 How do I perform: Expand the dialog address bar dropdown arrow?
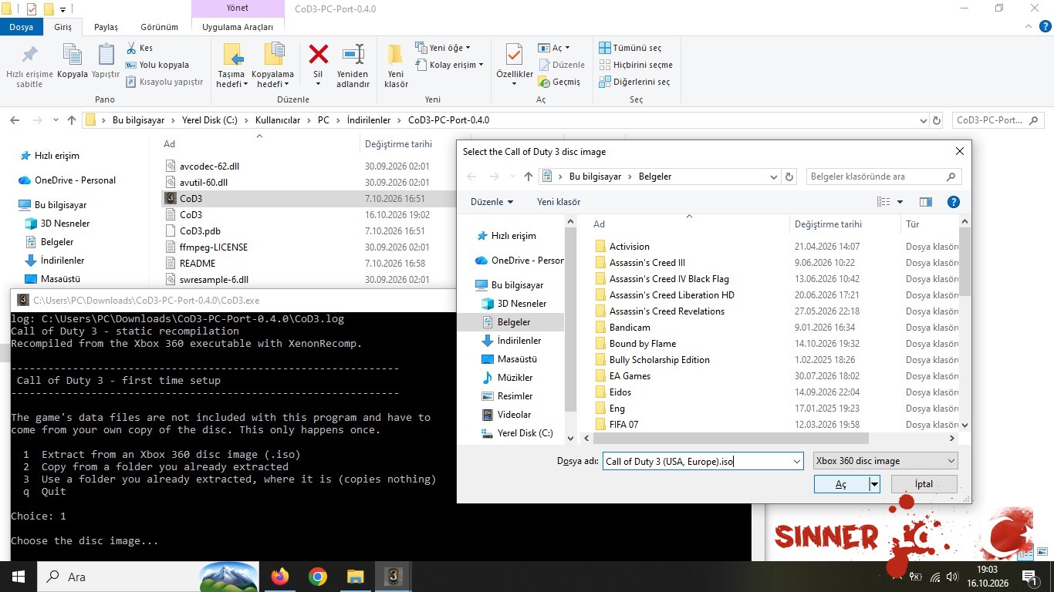pyautogui.click(x=774, y=177)
